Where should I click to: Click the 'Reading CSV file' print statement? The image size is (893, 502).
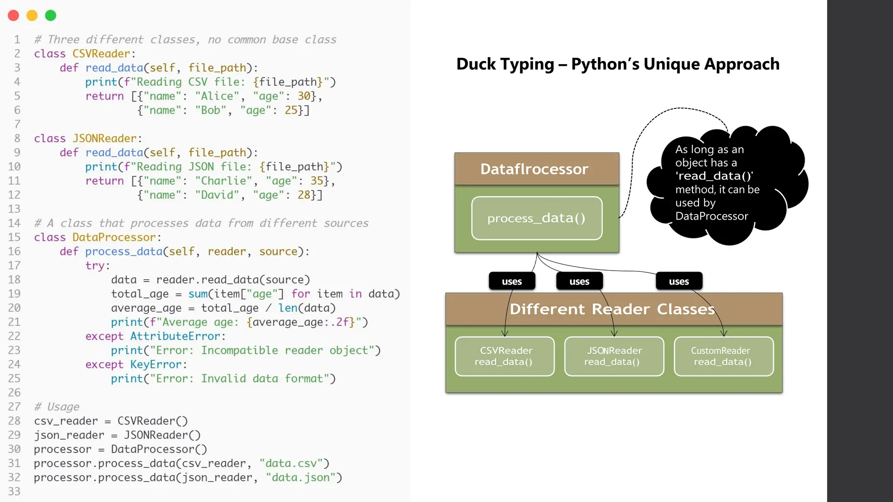pyautogui.click(x=211, y=82)
